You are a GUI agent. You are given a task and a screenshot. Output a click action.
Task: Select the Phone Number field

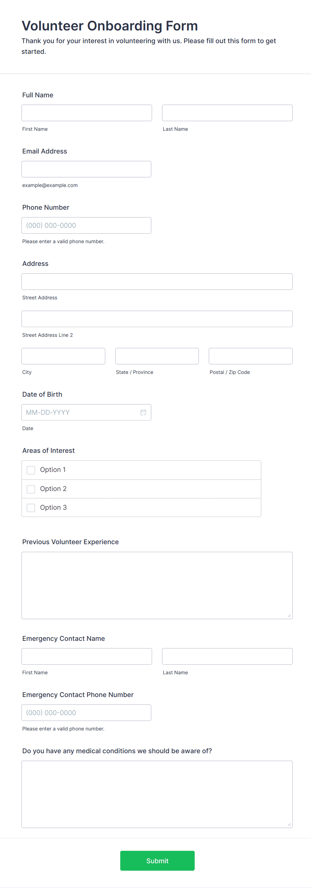pyautogui.click(x=86, y=225)
